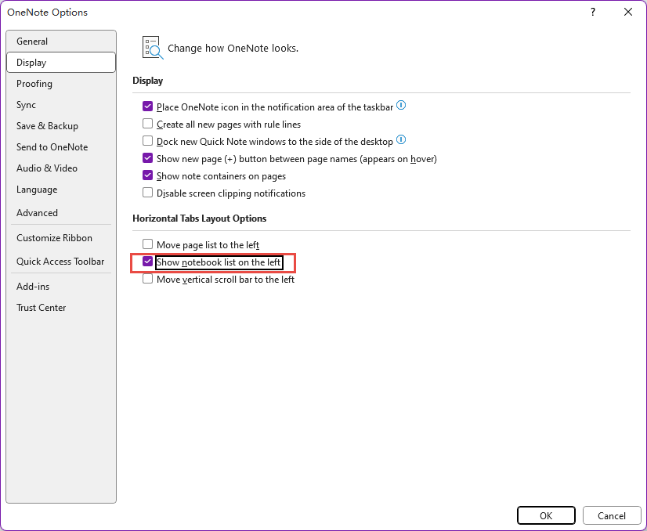This screenshot has height=531, width=647.
Task: Check Move vertical scroll bar to the left
Action: [148, 279]
